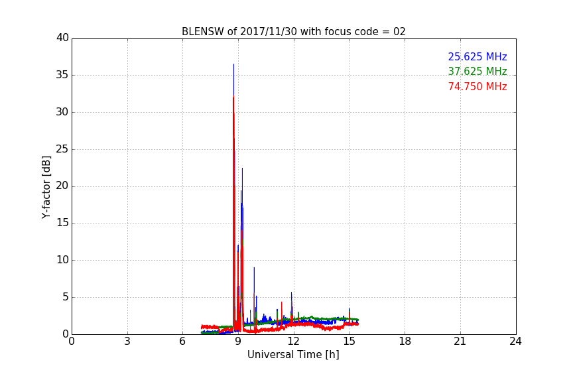
Task: Click x-axis tick label 18
Action: click(x=405, y=342)
